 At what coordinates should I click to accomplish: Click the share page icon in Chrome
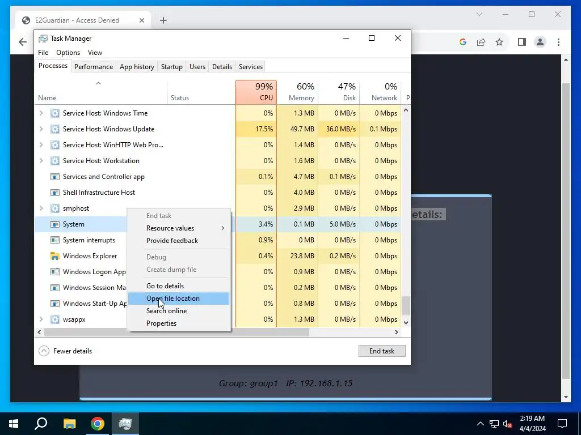(481, 42)
